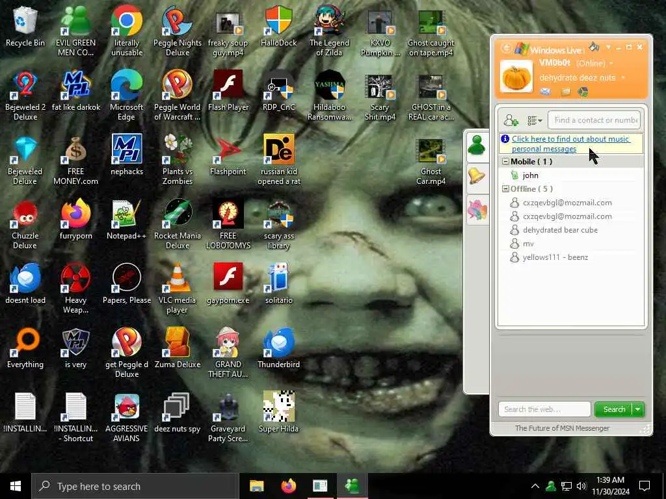Select the 'russian kid opened a rat' icon

(x=278, y=160)
